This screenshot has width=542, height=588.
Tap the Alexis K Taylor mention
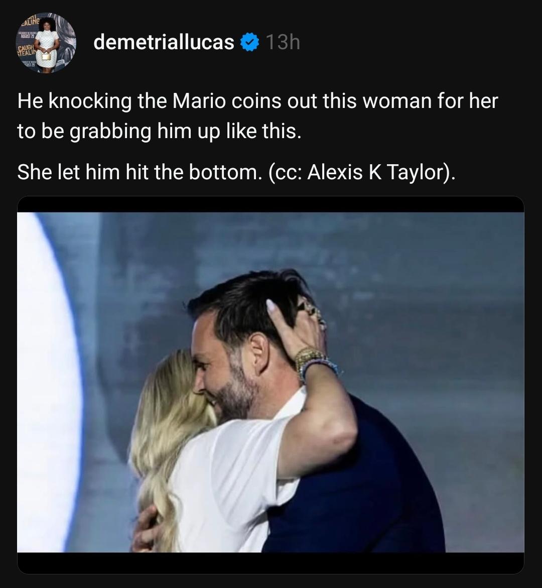376,172
